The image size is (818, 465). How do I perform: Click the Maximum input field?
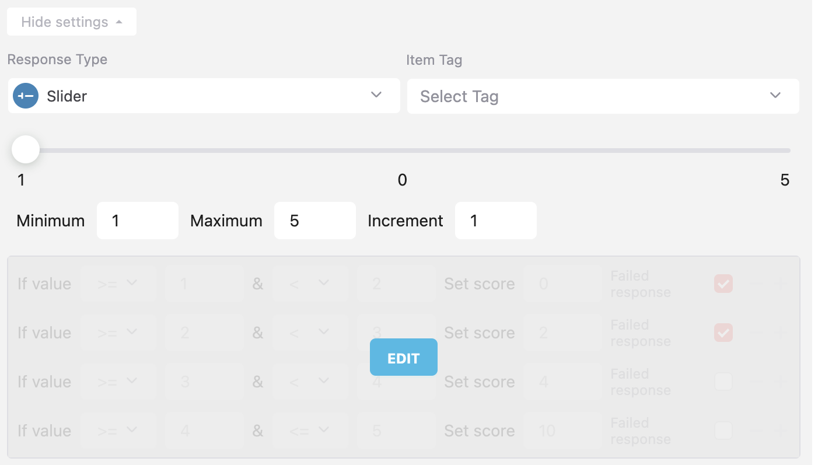(x=315, y=221)
